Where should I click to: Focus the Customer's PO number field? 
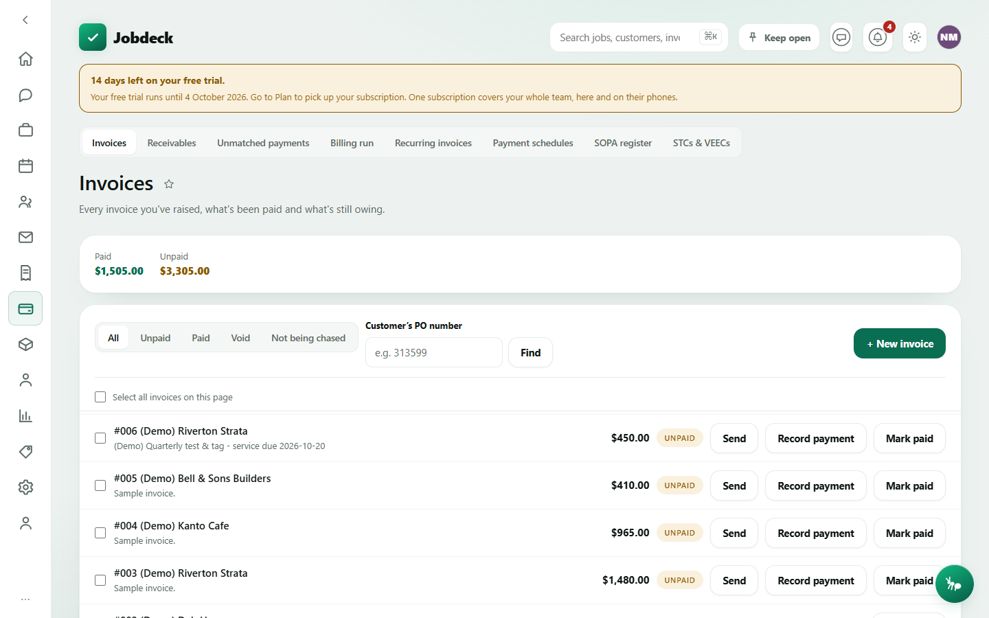(434, 352)
